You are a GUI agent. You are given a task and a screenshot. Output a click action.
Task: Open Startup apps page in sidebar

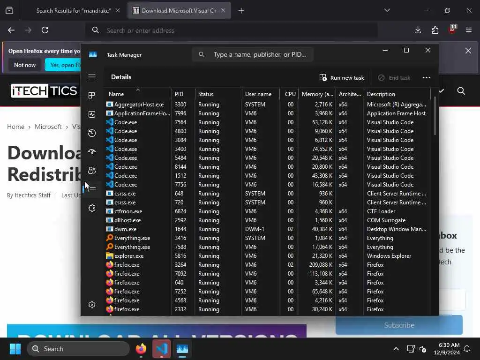point(92,151)
